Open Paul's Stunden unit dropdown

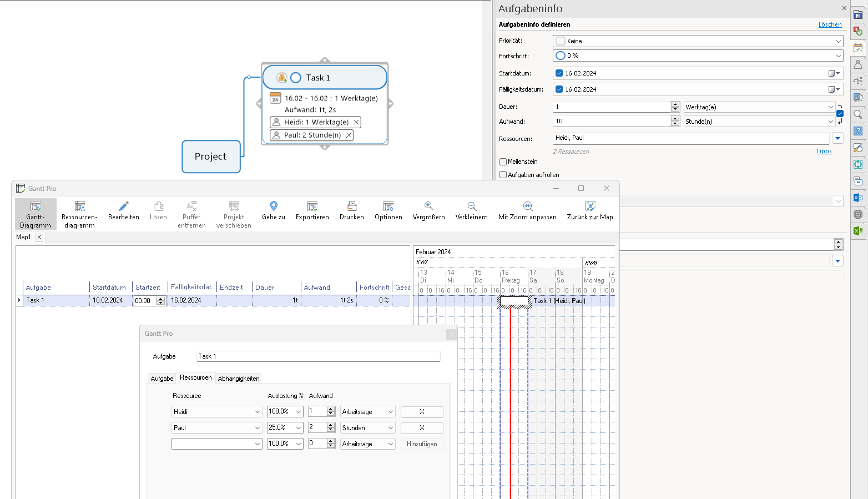(x=391, y=428)
